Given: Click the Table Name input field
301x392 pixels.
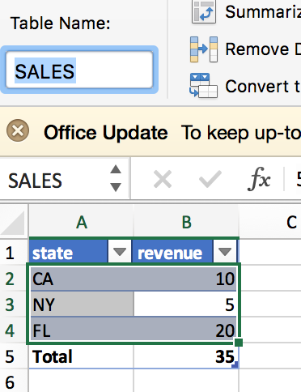Looking at the screenshot, I should (79, 70).
